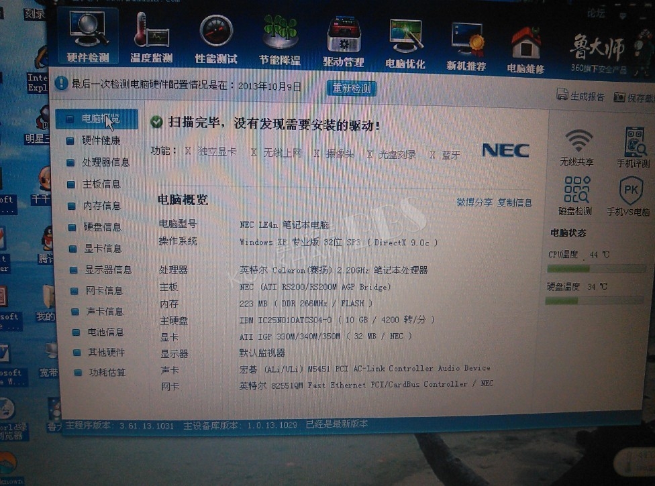Click the motherboard text "ATI RS200/RS200M AGP Bridge"
This screenshot has width=655, height=486.
click(326, 287)
